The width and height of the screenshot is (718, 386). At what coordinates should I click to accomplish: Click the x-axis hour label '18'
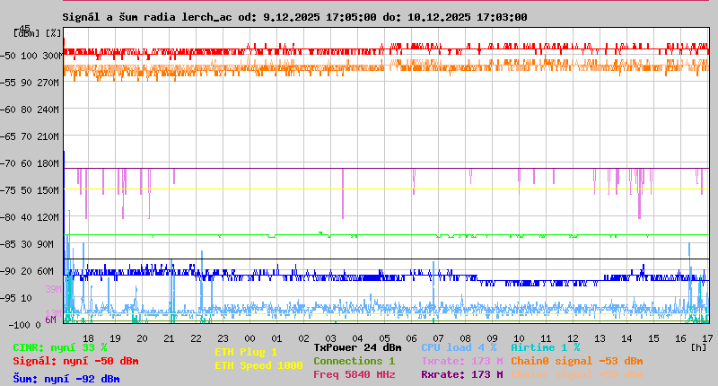coord(88,338)
